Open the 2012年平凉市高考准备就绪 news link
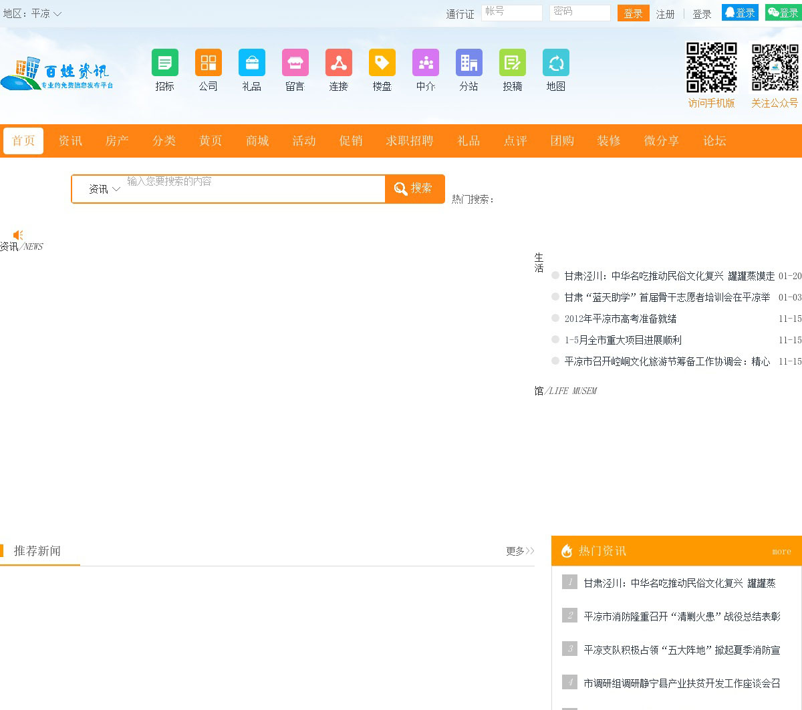 pyautogui.click(x=620, y=319)
